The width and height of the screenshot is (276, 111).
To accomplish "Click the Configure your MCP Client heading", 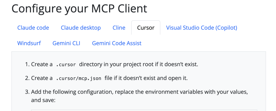I will [79, 8].
